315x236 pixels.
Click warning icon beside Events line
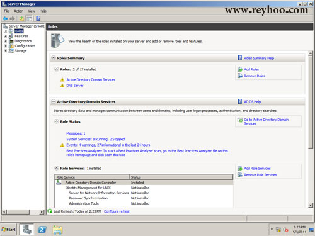[62, 145]
